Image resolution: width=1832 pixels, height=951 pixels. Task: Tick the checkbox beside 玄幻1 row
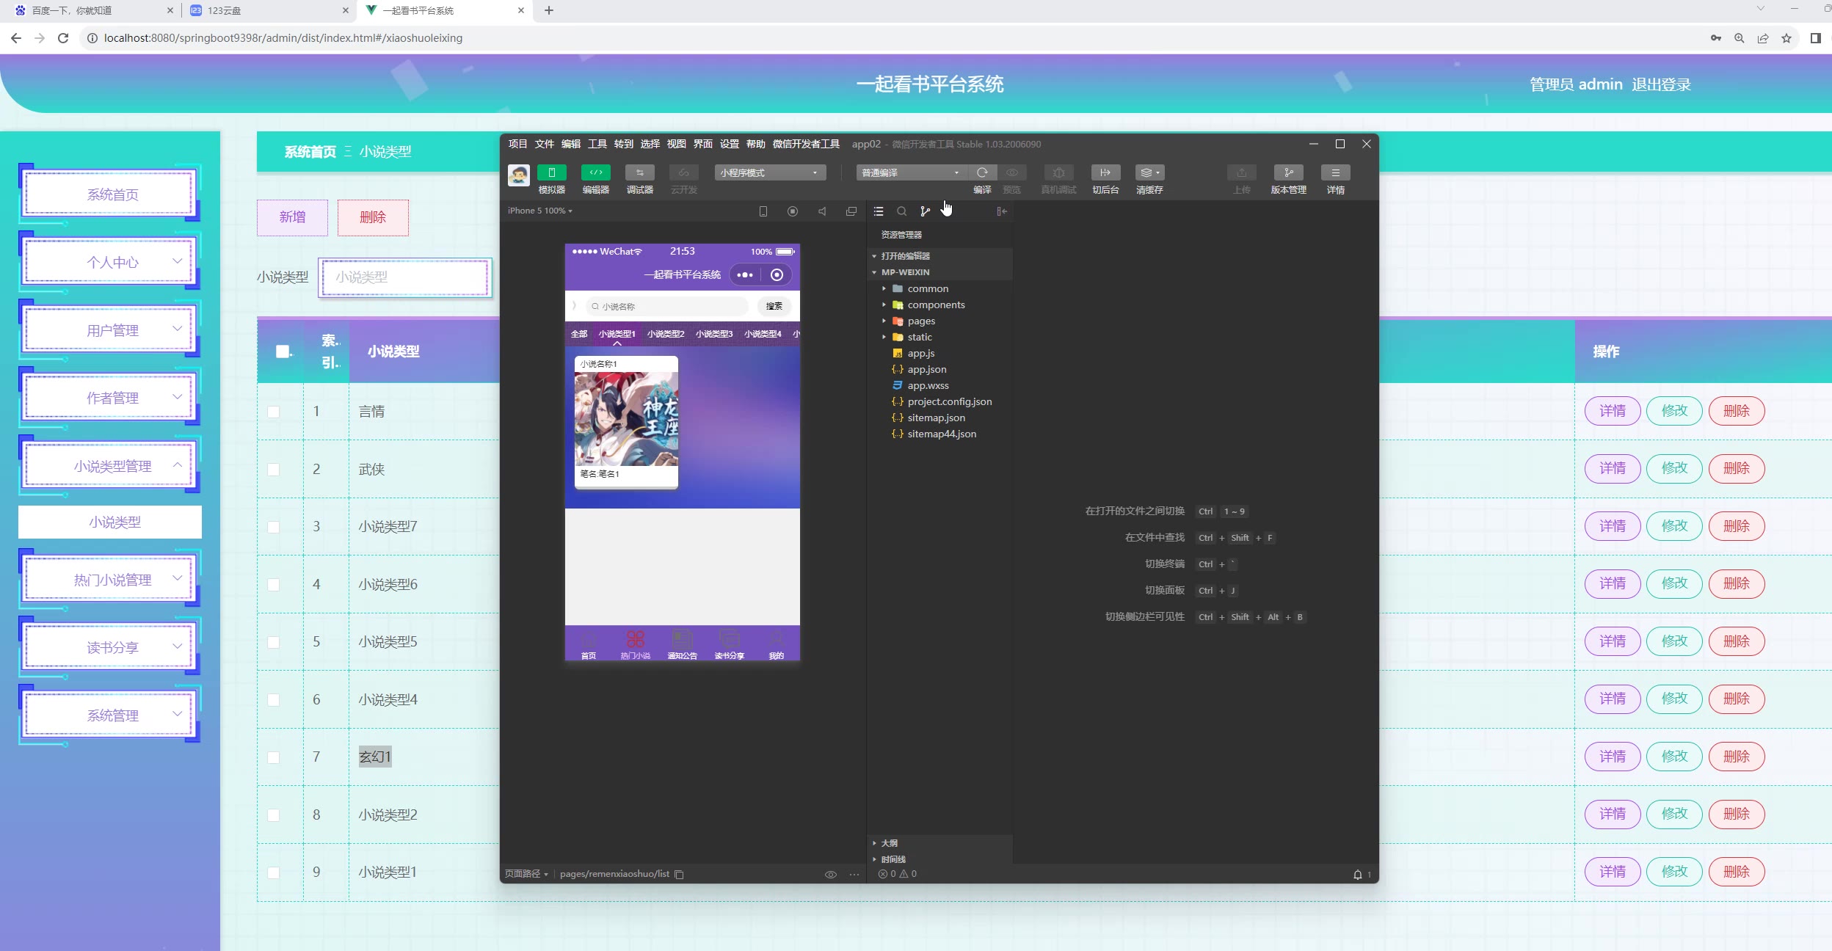pos(274,757)
